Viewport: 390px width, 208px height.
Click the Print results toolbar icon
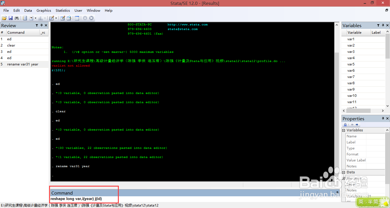17,18
